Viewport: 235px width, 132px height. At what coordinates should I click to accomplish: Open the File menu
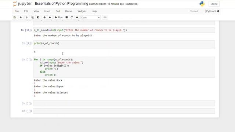(17, 11)
